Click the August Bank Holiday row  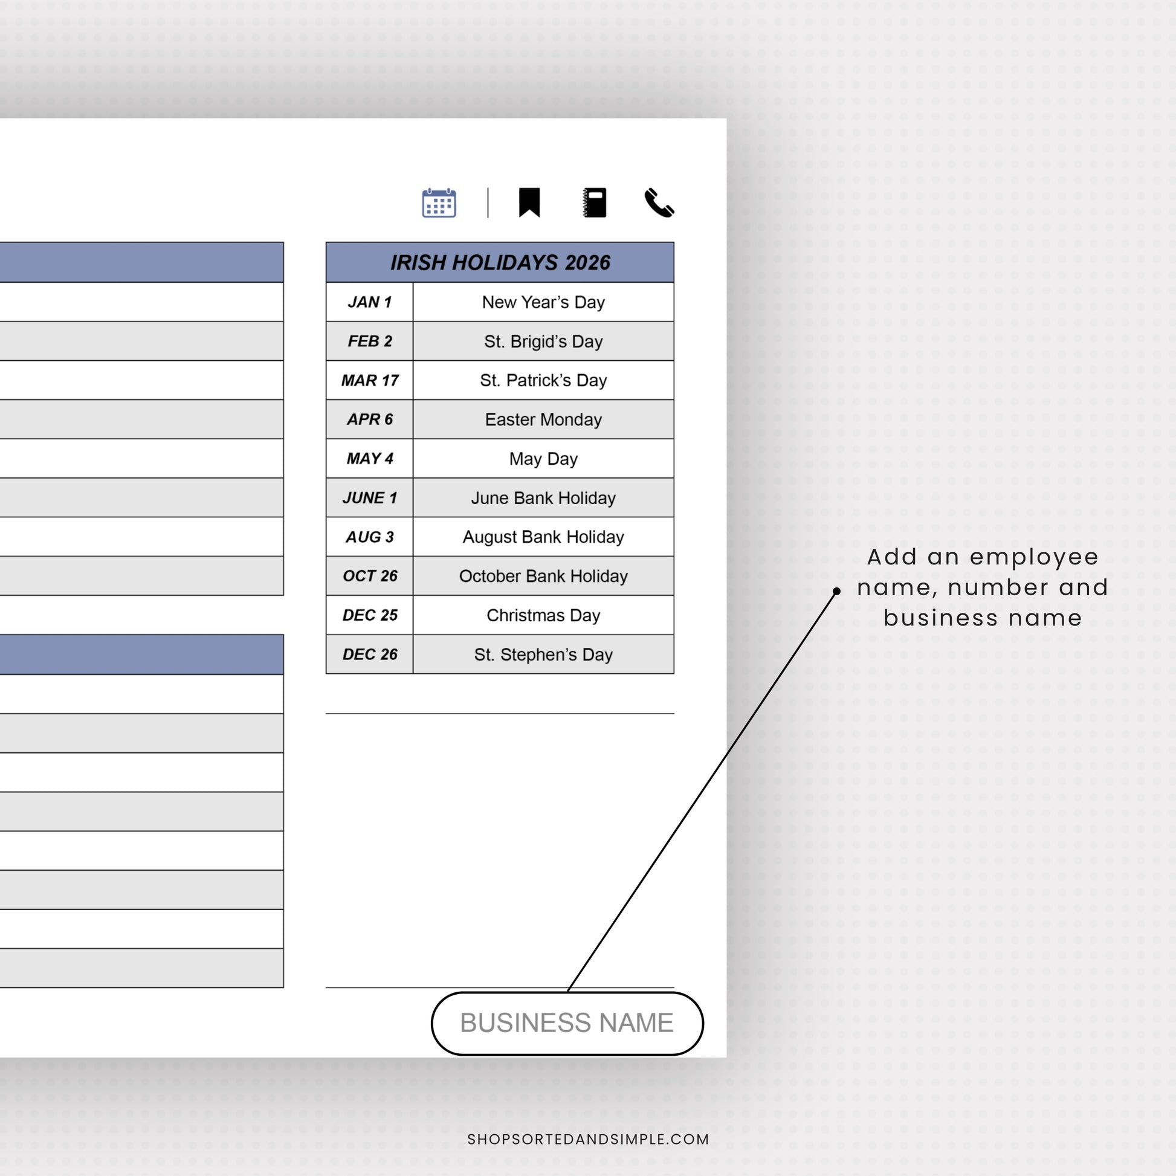click(543, 537)
